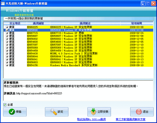The height and width of the screenshot is (123, 157).
Task: Select KB956802 in the ID column
Action: 32,39
